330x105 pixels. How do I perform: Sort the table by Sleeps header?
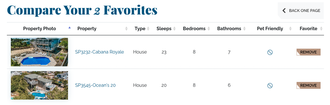point(164,29)
